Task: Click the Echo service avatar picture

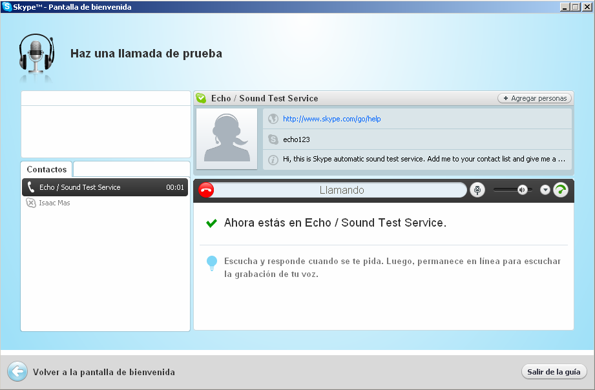Action: pos(227,139)
